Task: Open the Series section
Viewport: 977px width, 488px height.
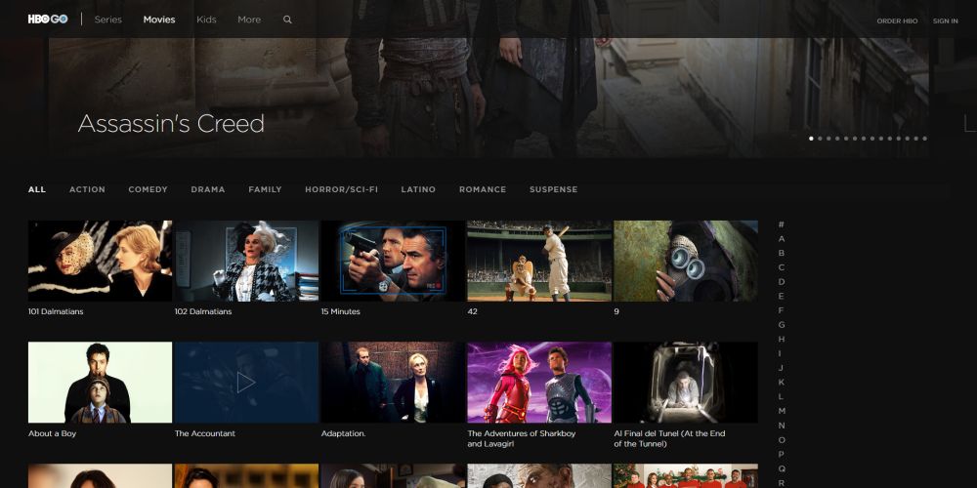Action: (x=107, y=20)
